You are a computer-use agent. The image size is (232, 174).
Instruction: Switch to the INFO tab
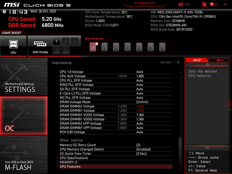click(220, 60)
